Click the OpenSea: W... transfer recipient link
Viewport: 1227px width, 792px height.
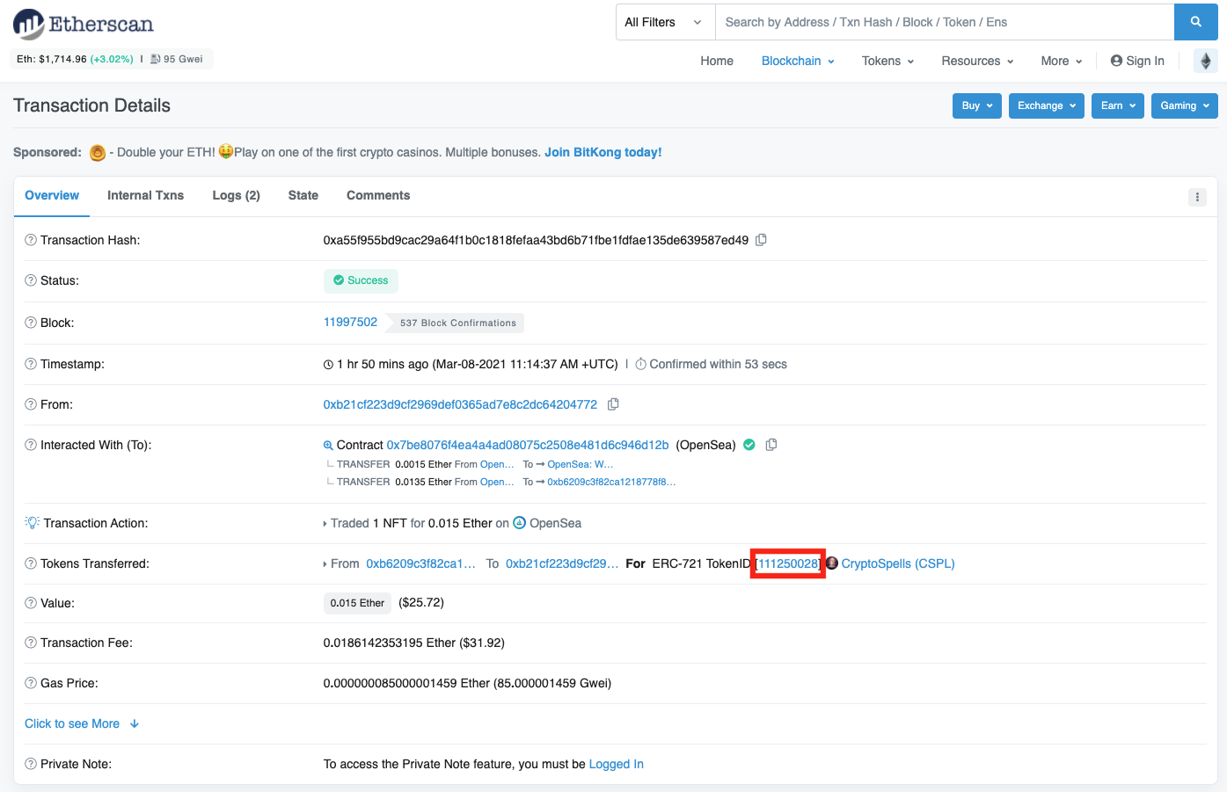tap(581, 464)
